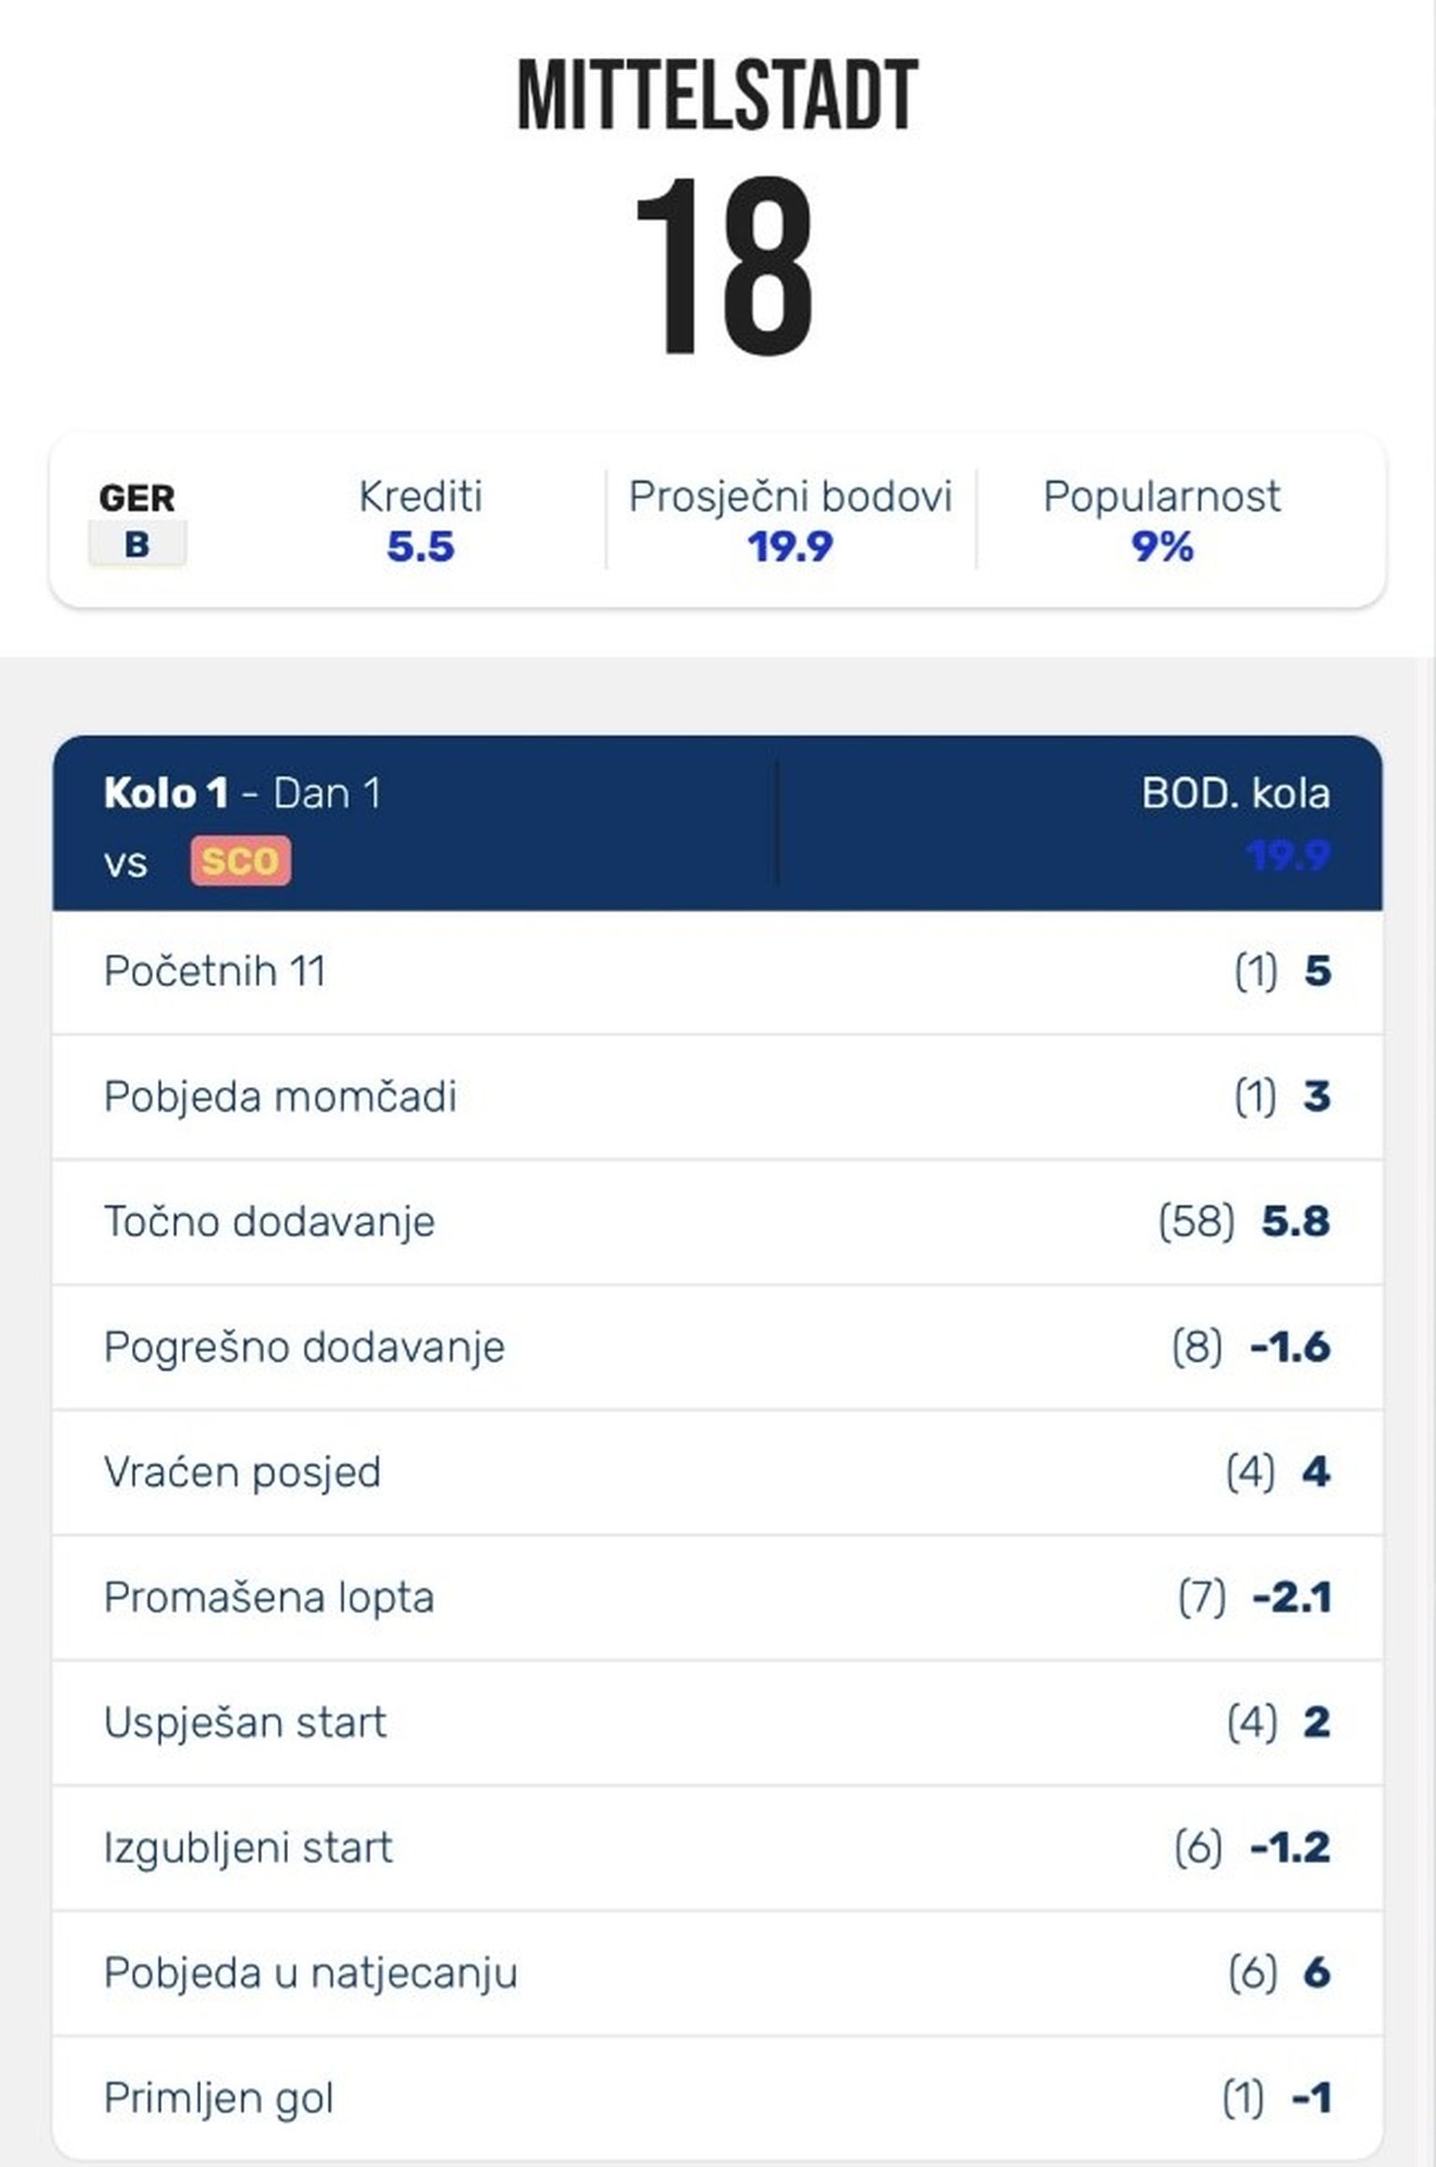Click the Pobjeda momčadi row
Image resolution: width=1436 pixels, height=2167 pixels.
pos(717,1097)
